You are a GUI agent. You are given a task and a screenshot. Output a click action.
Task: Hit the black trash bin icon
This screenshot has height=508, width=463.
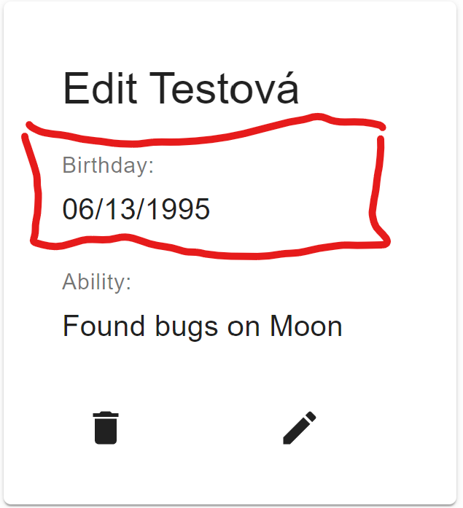coord(106,428)
